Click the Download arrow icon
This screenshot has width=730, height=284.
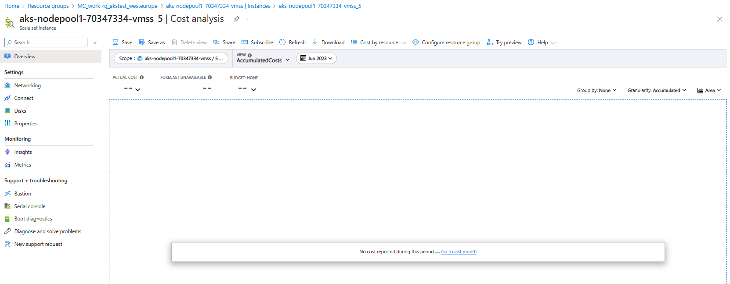coord(315,43)
